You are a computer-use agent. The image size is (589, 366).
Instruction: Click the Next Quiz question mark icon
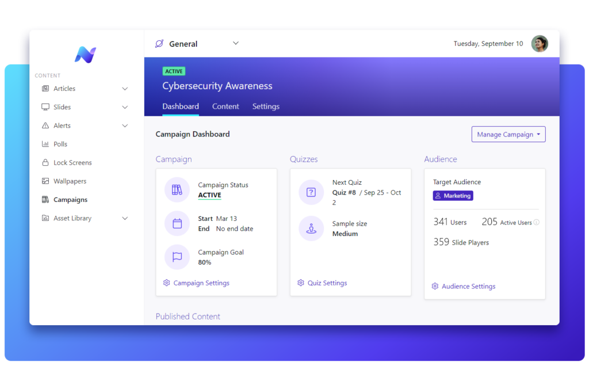(311, 192)
